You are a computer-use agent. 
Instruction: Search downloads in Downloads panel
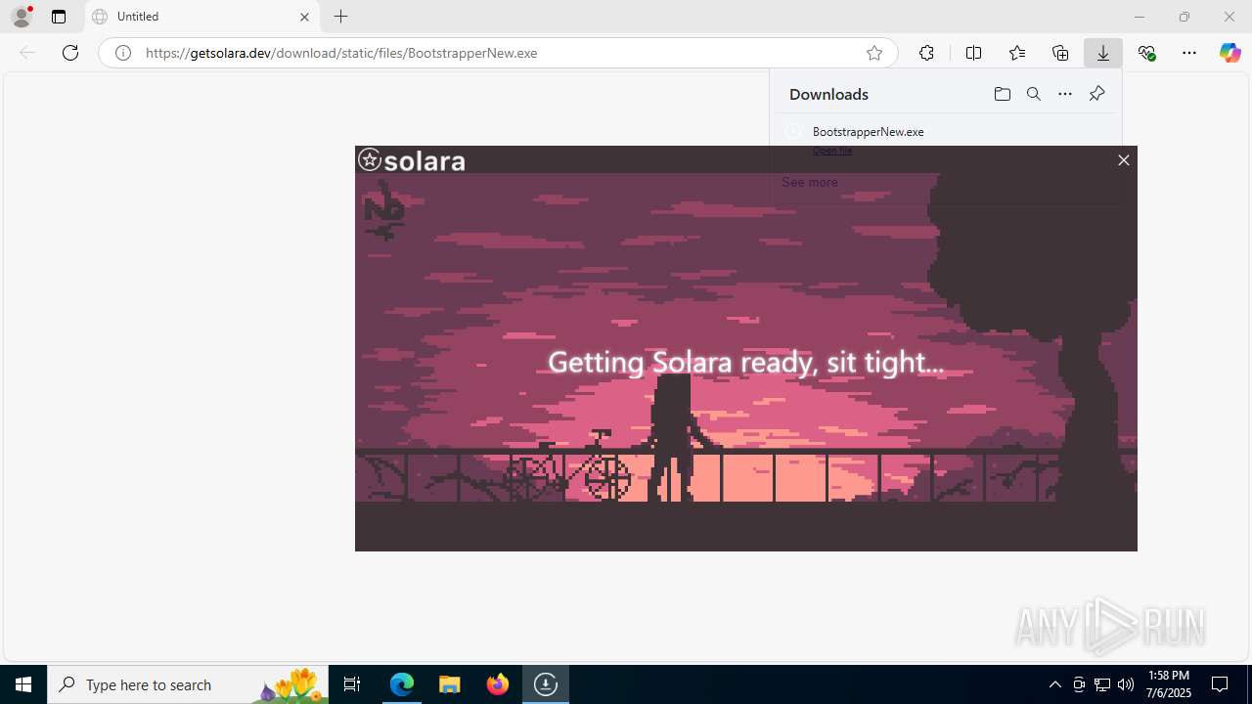[x=1033, y=94]
